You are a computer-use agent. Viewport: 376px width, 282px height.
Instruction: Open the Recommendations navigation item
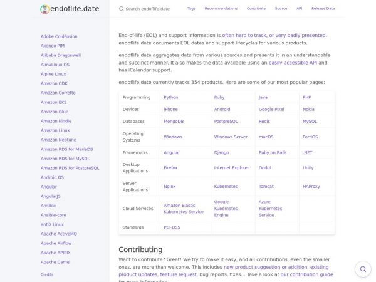(221, 9)
